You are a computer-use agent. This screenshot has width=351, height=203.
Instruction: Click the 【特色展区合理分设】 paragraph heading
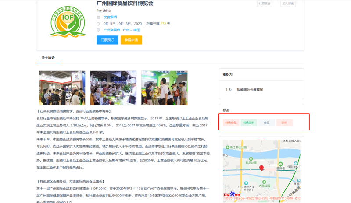(x=71, y=181)
